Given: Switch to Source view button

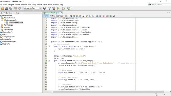Looking at the screenshot, I should tap(46, 16).
